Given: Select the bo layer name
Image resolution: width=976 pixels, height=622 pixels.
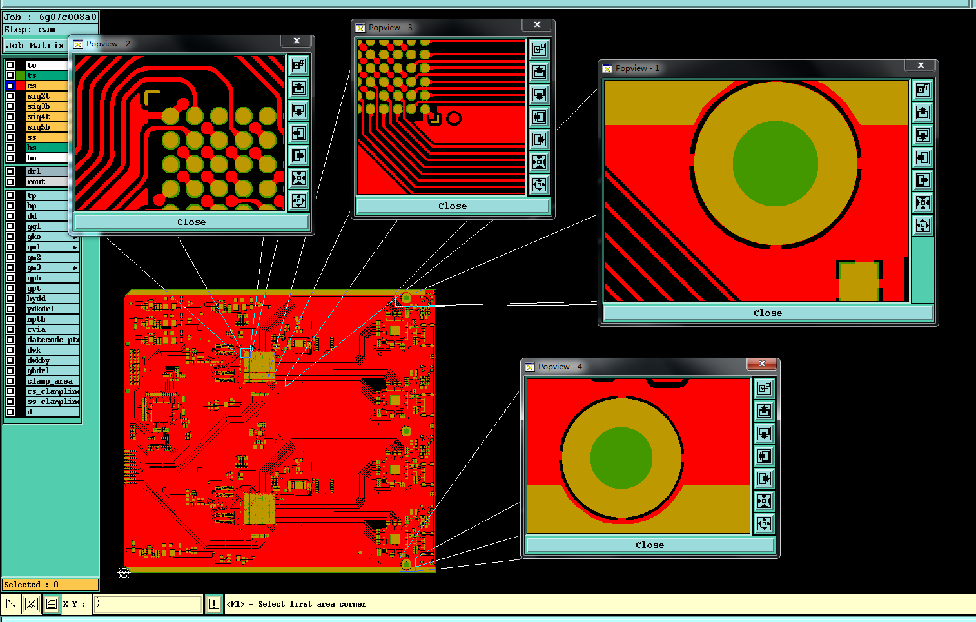Looking at the screenshot, I should click(47, 158).
